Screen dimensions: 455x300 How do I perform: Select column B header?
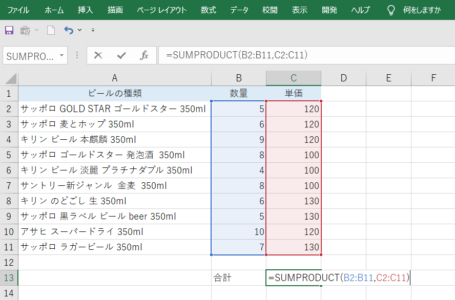click(239, 78)
